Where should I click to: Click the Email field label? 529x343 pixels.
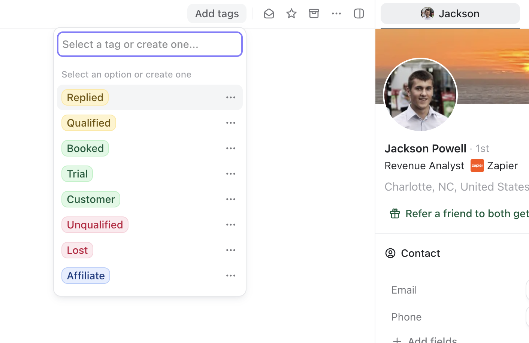404,290
